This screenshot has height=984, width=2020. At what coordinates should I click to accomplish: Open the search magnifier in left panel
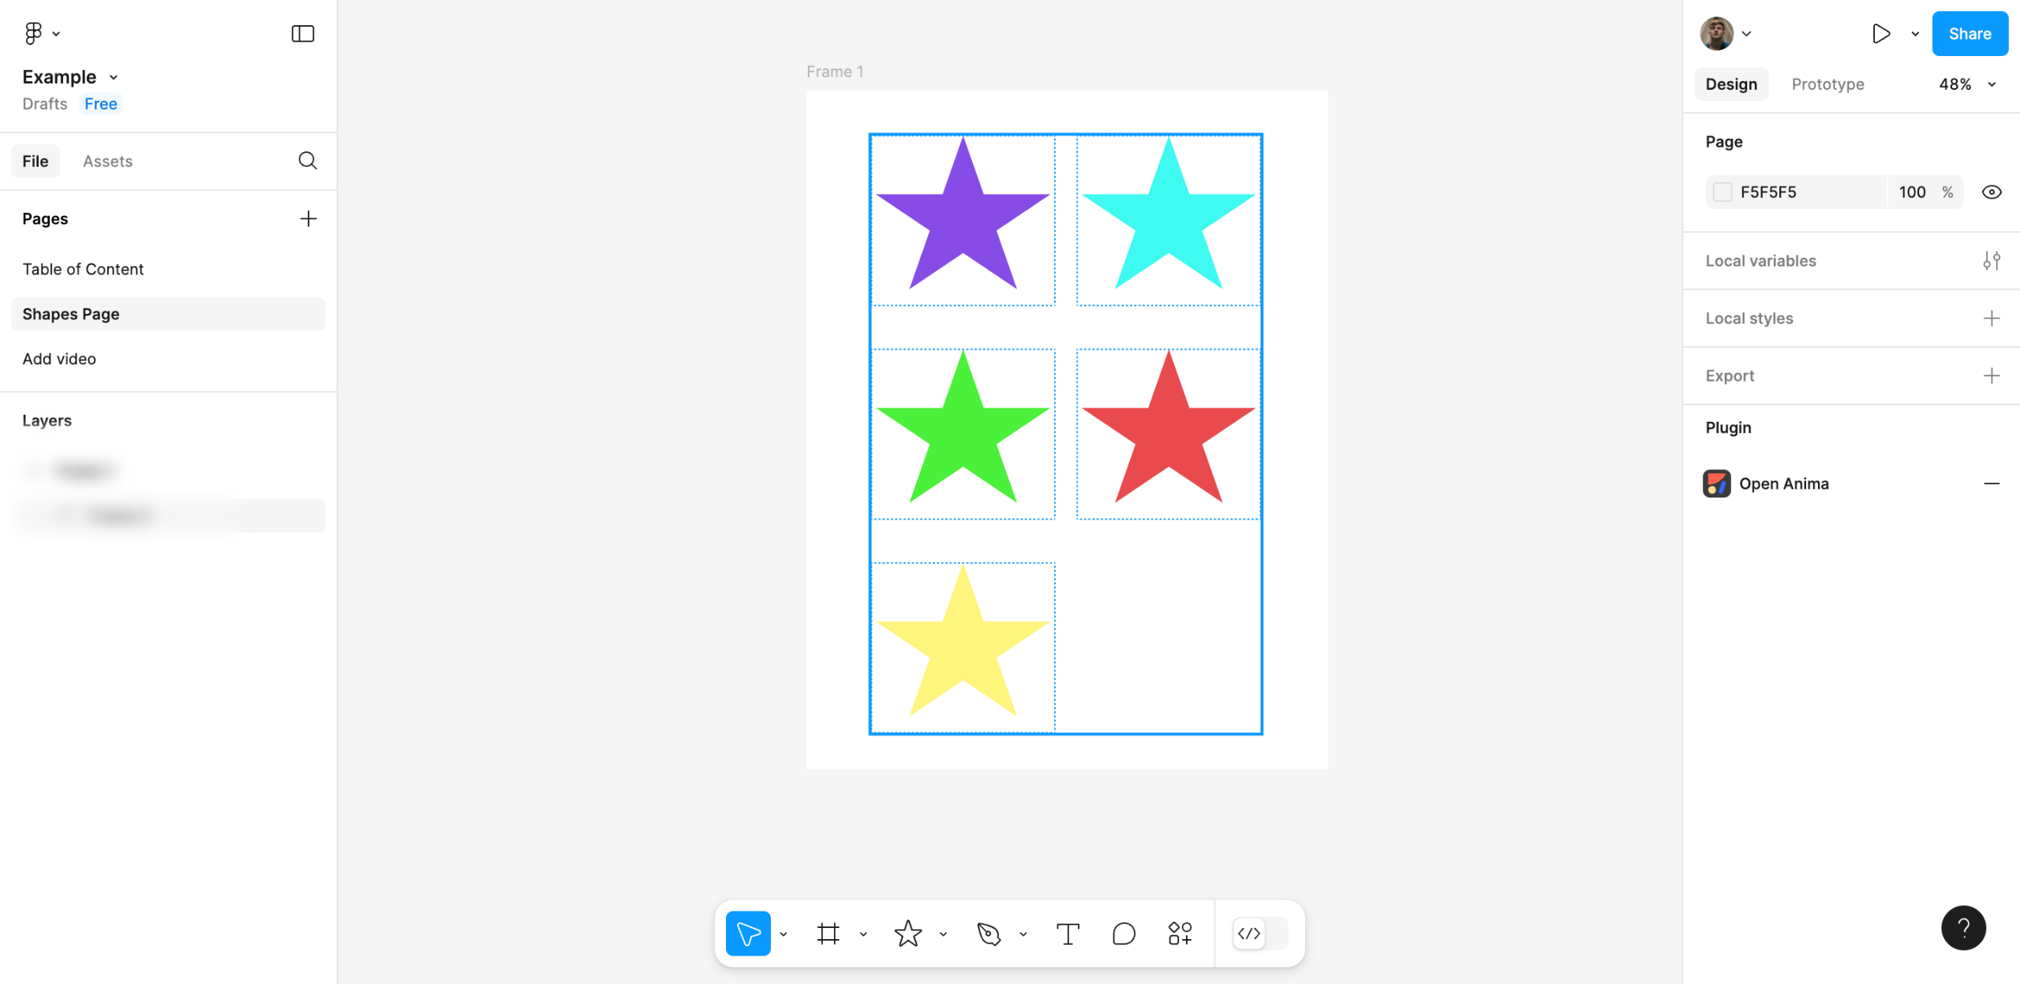pos(308,161)
